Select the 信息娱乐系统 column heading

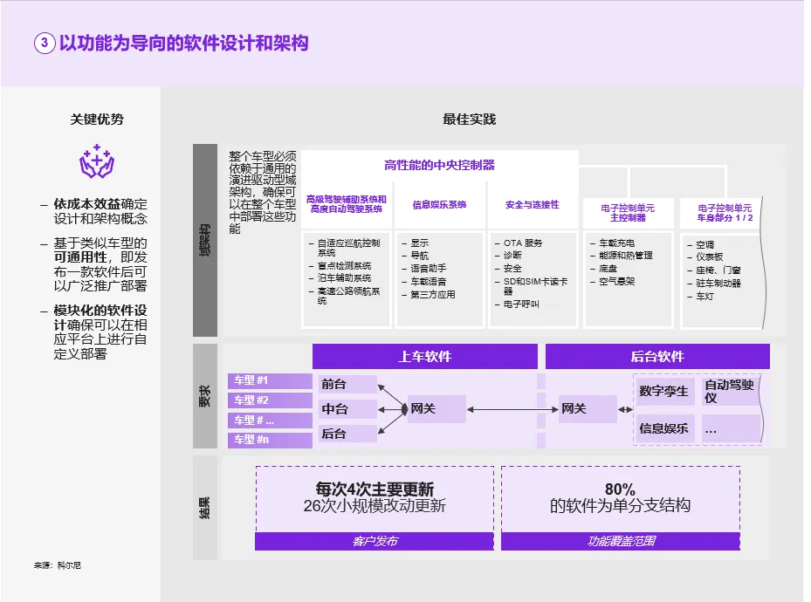(x=439, y=205)
